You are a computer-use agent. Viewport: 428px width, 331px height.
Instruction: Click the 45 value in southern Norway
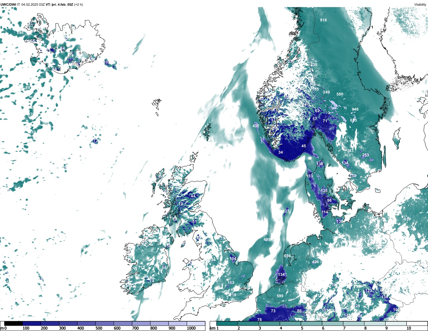pos(304,146)
